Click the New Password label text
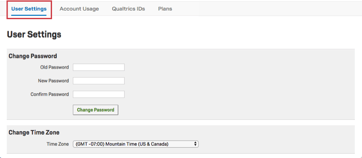The image size is (362, 158). [x=53, y=81]
